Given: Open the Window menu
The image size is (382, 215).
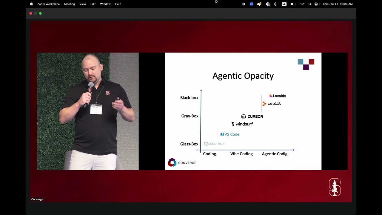Looking at the screenshot, I should [105, 4].
